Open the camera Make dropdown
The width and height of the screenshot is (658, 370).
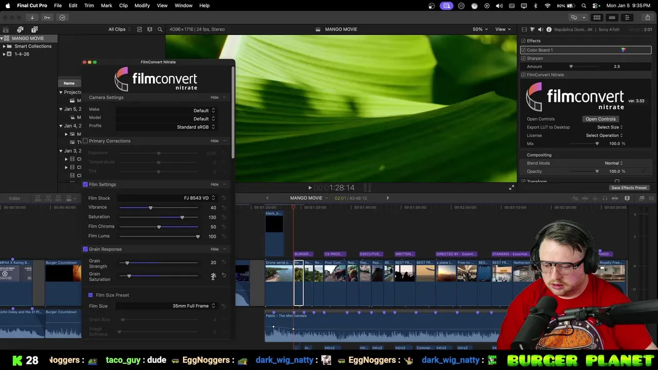166,110
